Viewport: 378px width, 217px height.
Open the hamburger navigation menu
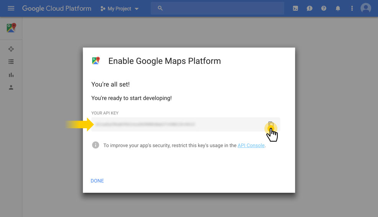(11, 8)
